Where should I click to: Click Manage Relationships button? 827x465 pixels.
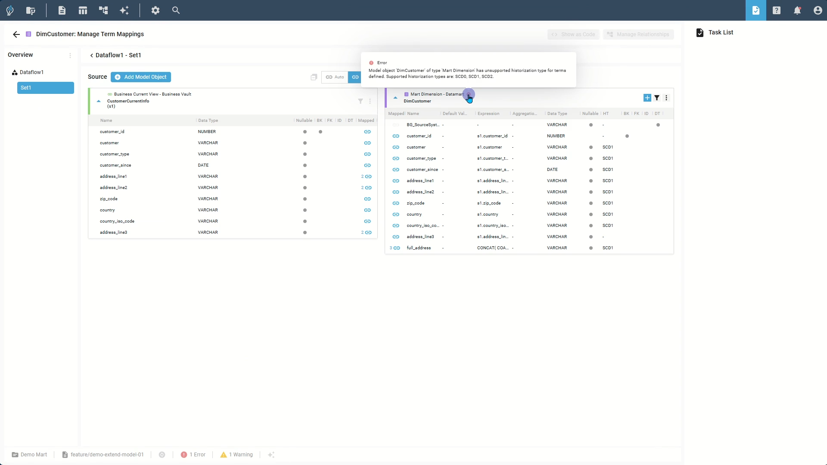pyautogui.click(x=638, y=34)
